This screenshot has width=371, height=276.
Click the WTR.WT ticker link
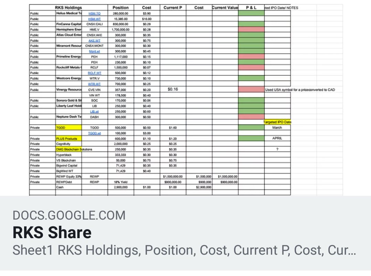tap(94, 84)
